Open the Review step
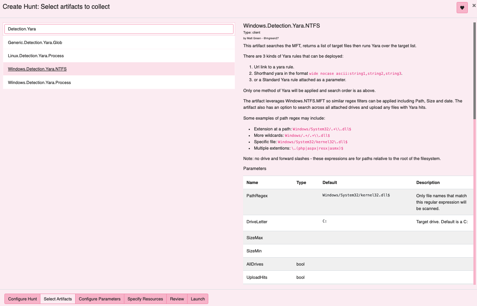 (x=177, y=299)
